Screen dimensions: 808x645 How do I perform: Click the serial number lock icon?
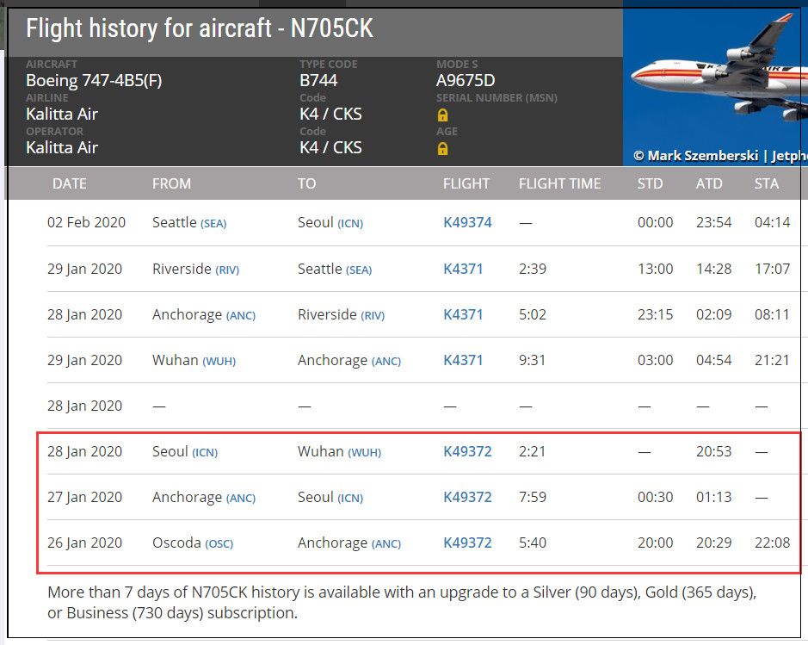coord(442,115)
